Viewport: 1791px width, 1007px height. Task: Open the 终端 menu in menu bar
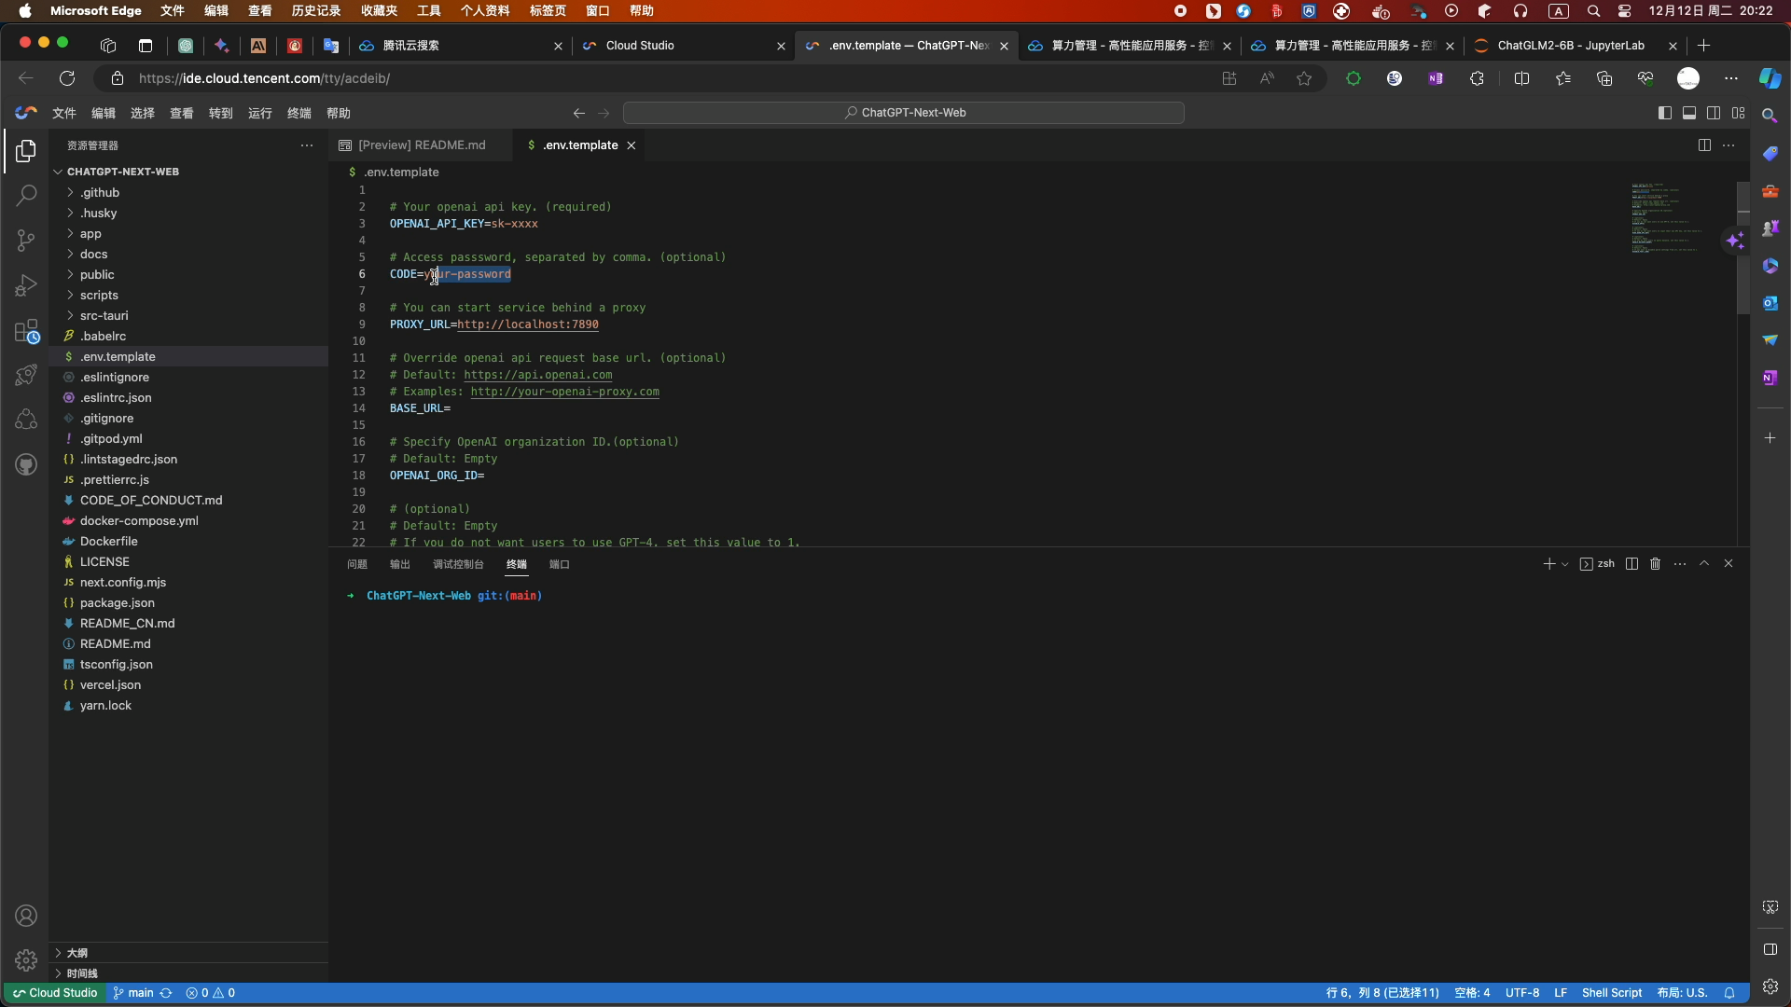[298, 113]
